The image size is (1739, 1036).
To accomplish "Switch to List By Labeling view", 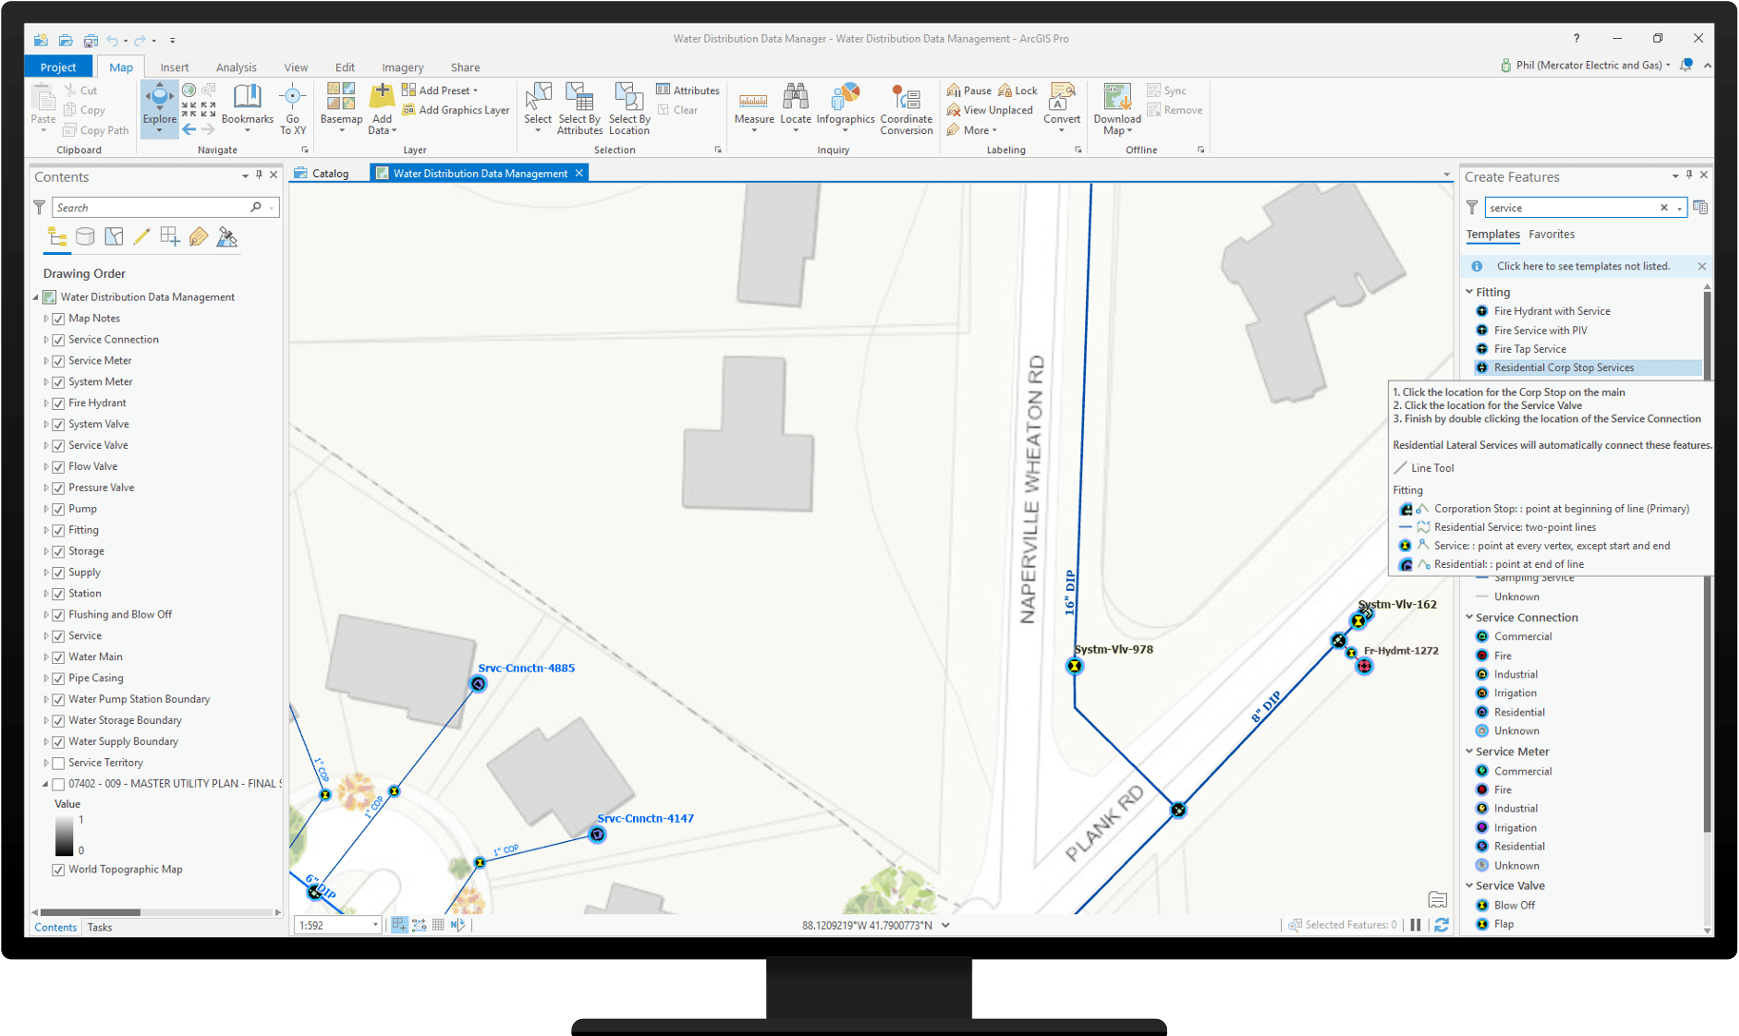I will click(x=198, y=237).
